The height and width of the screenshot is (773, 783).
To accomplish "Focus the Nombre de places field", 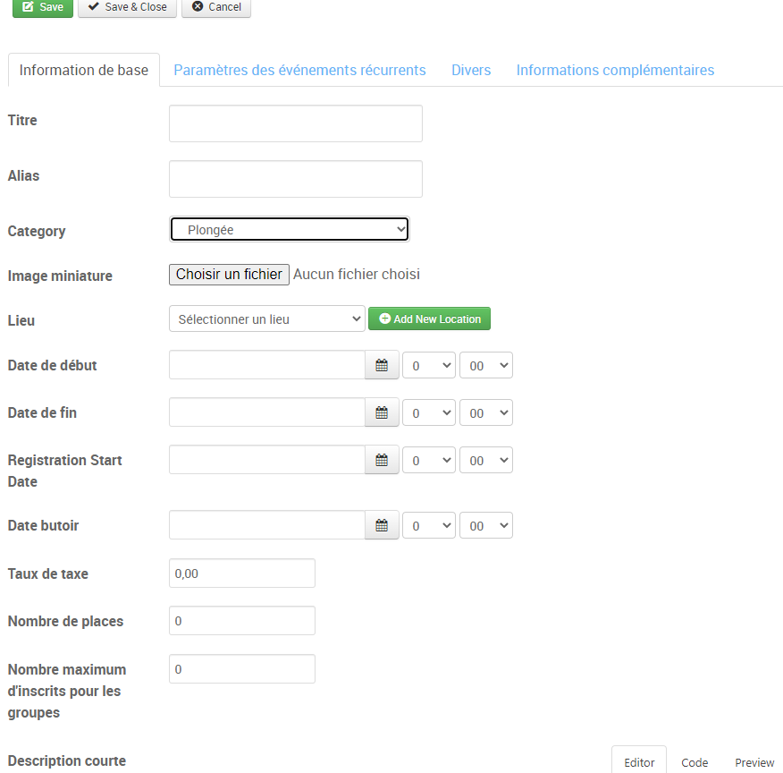I will coord(241,621).
